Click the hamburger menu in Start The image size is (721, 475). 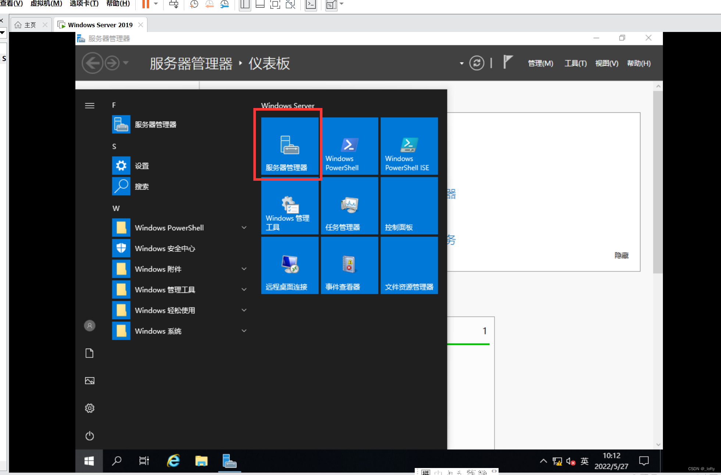click(90, 106)
